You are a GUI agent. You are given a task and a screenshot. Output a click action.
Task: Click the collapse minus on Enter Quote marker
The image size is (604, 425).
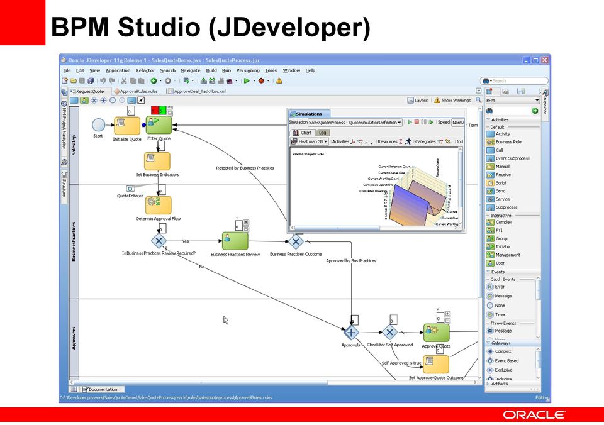coord(170,113)
